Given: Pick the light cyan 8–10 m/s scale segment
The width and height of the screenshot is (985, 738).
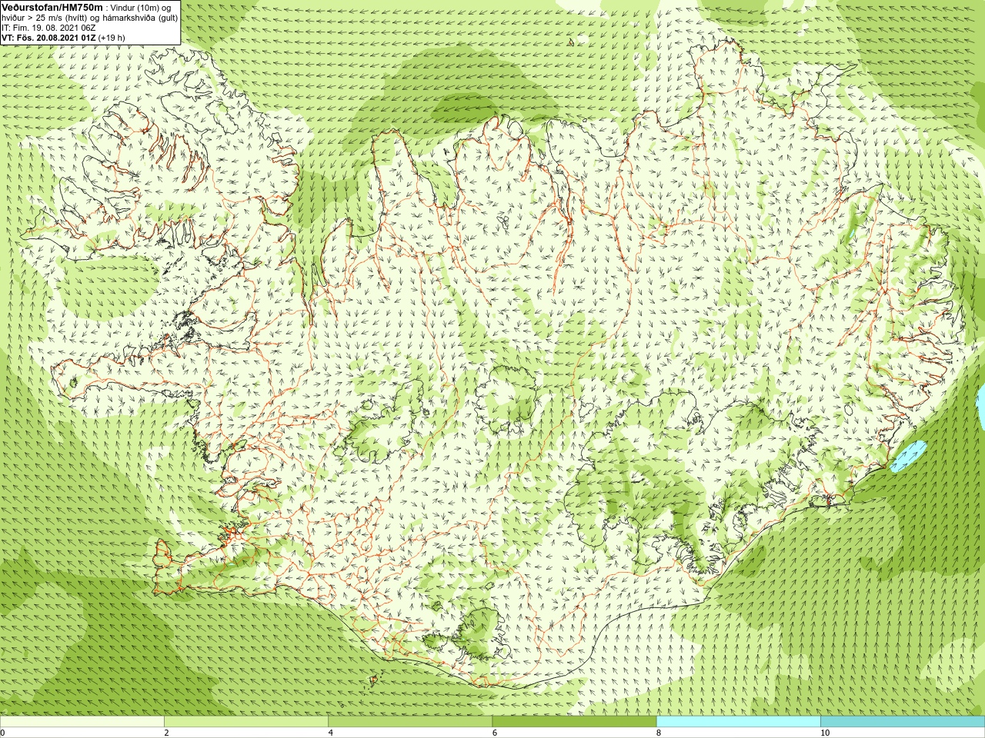Looking at the screenshot, I should (739, 722).
